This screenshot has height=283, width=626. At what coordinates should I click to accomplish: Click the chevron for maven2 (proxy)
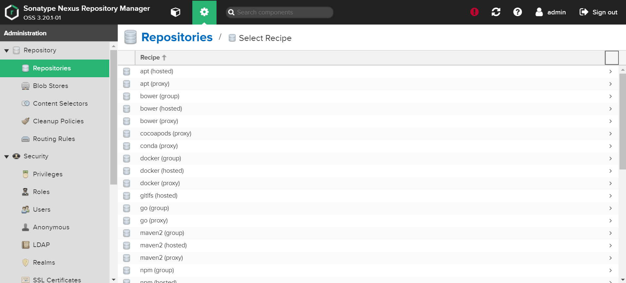click(610, 258)
